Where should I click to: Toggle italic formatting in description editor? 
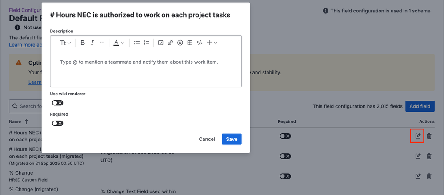(92, 43)
